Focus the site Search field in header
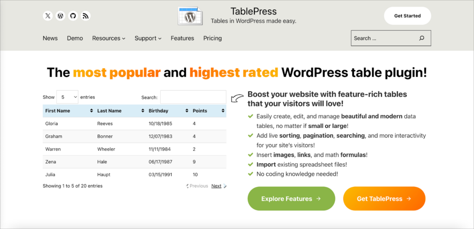 (391, 38)
